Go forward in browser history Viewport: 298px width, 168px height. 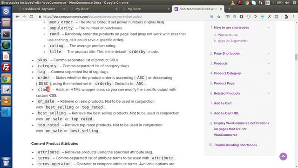24,17
